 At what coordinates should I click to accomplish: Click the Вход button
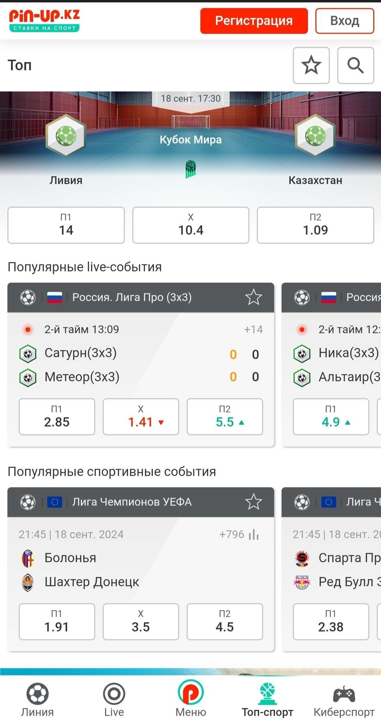pyautogui.click(x=345, y=21)
